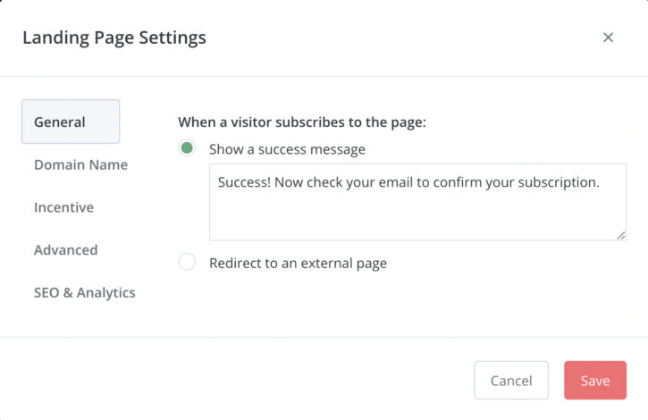Click the "Redirect to an external page" label
The width and height of the screenshot is (648, 420).
tap(298, 264)
